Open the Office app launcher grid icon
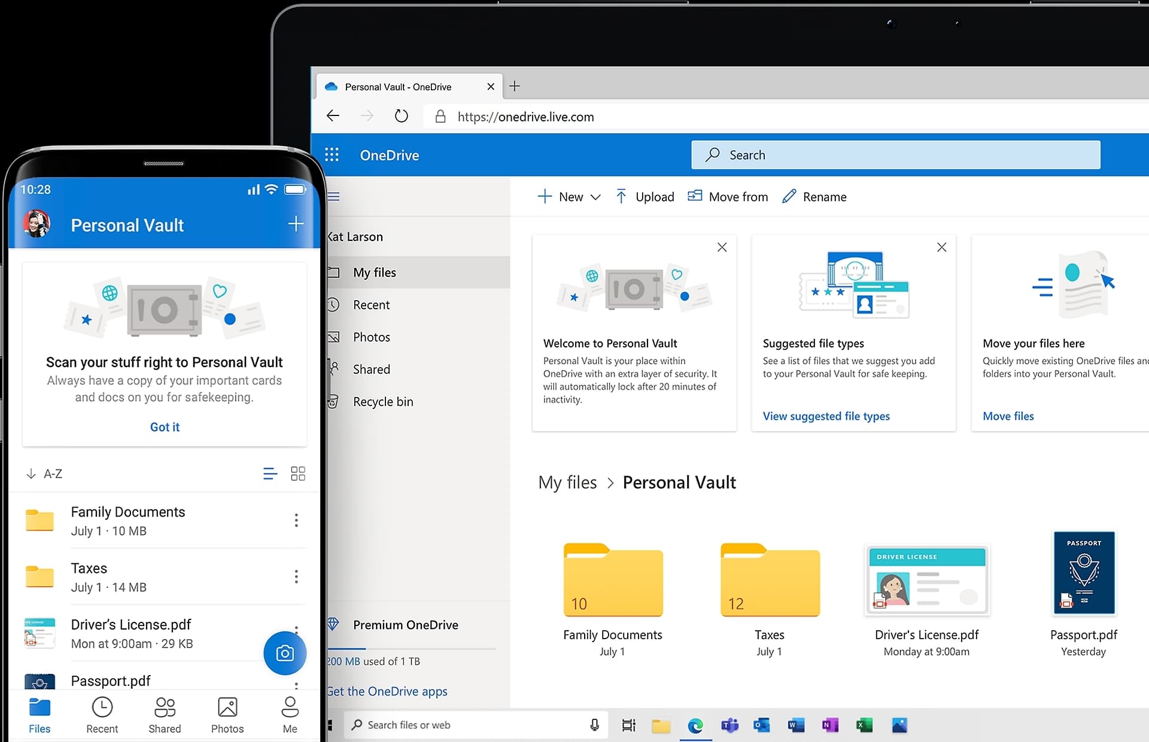This screenshot has height=742, width=1149. click(332, 154)
